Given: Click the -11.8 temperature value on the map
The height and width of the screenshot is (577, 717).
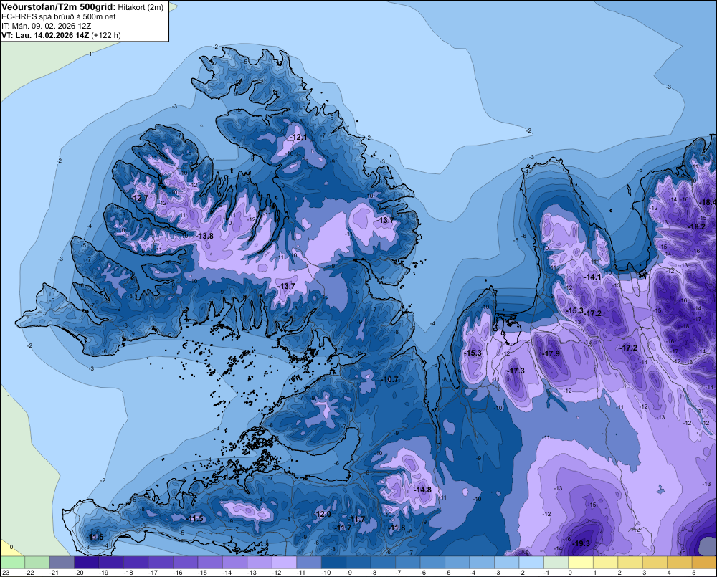Looking at the screenshot, I should [397, 528].
